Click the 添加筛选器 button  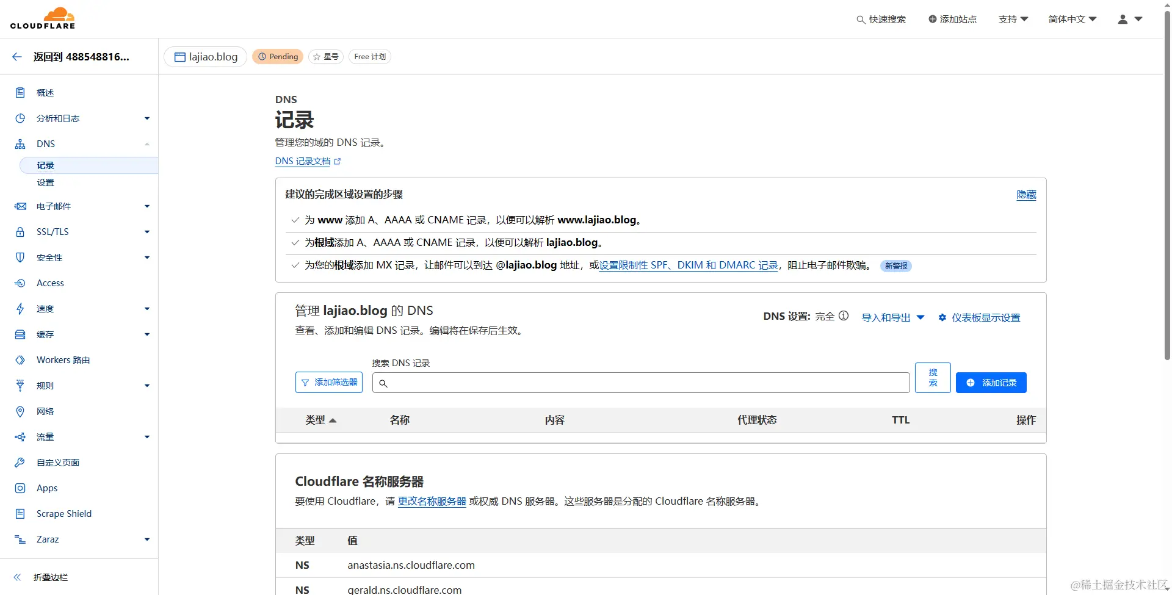pos(329,383)
